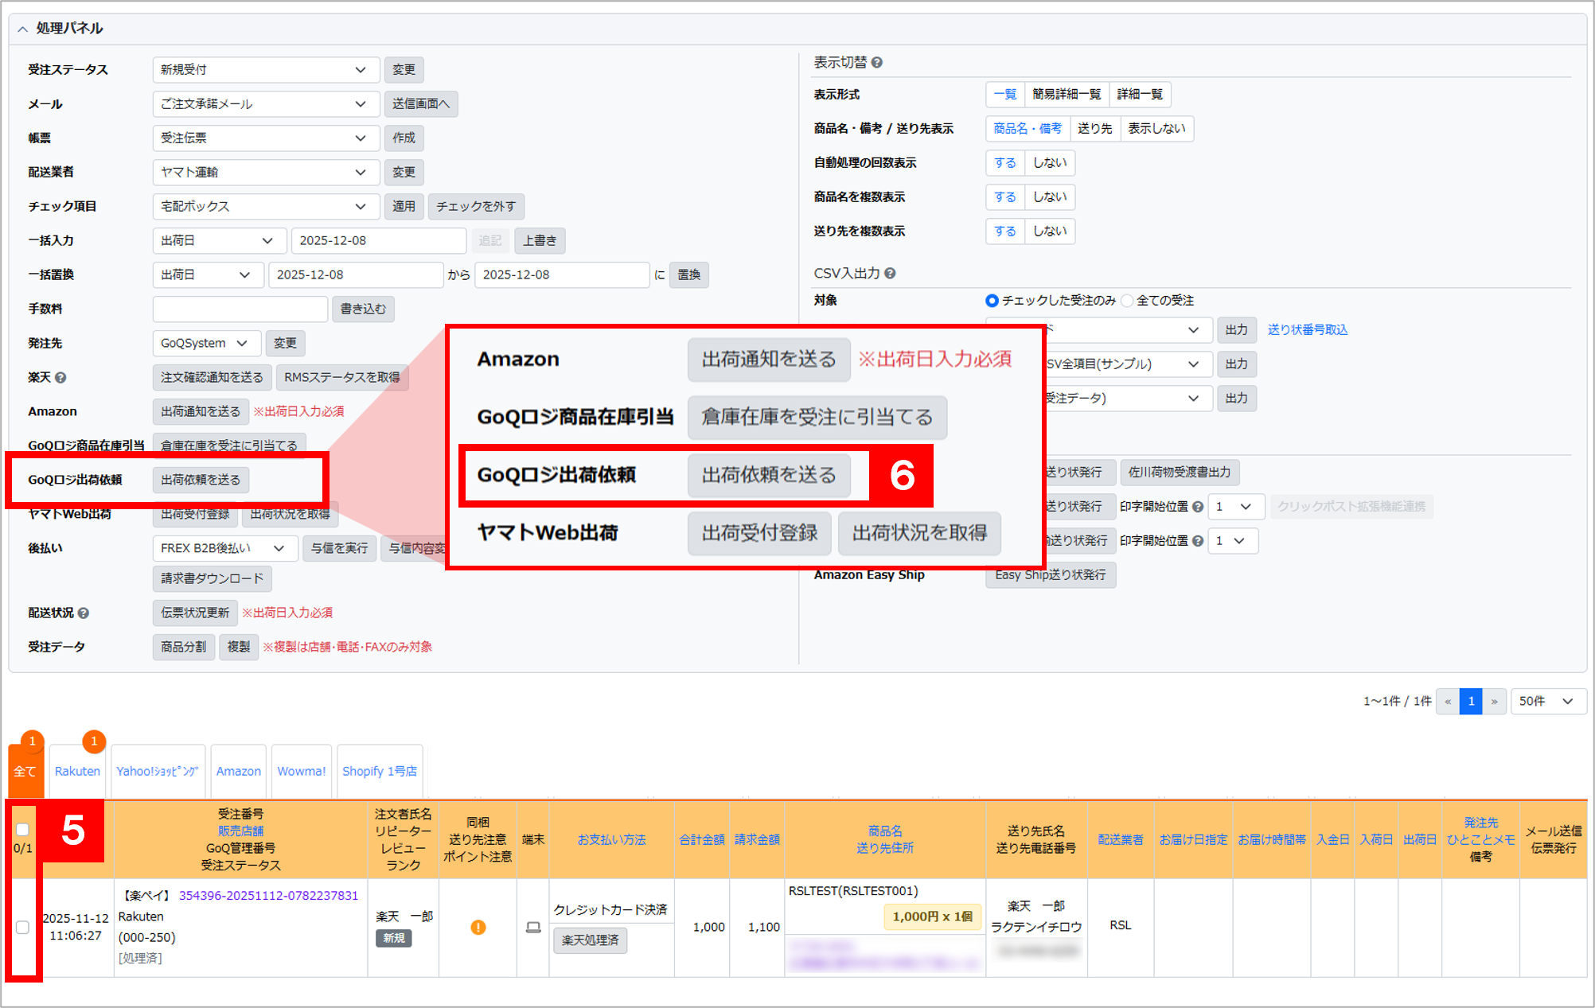Click the 一括入力 date input field
This screenshot has width=1595, height=1008.
(378, 240)
